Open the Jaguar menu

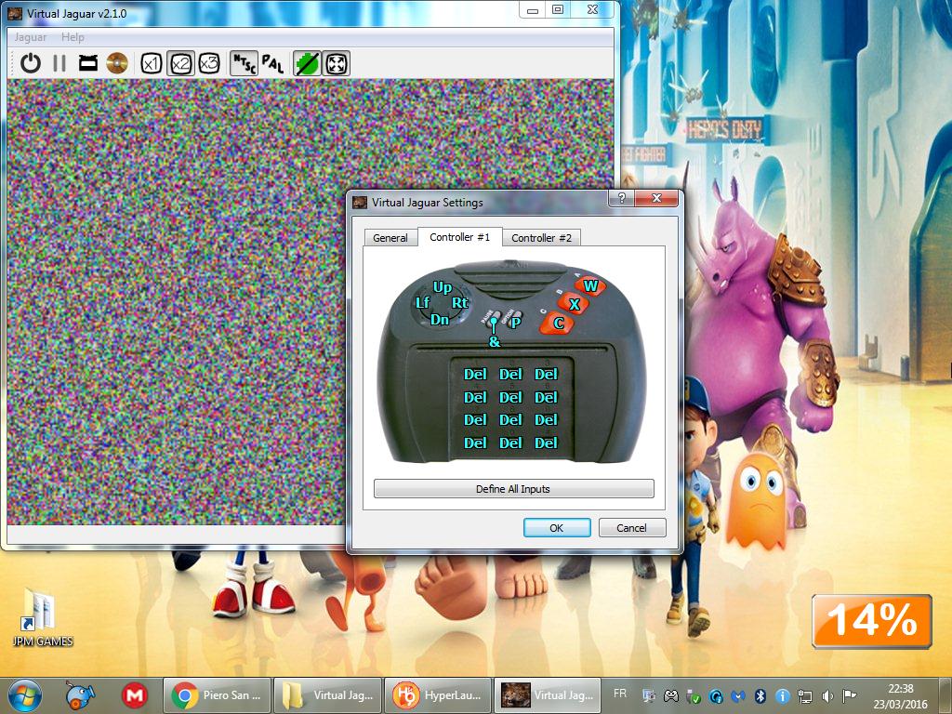31,37
